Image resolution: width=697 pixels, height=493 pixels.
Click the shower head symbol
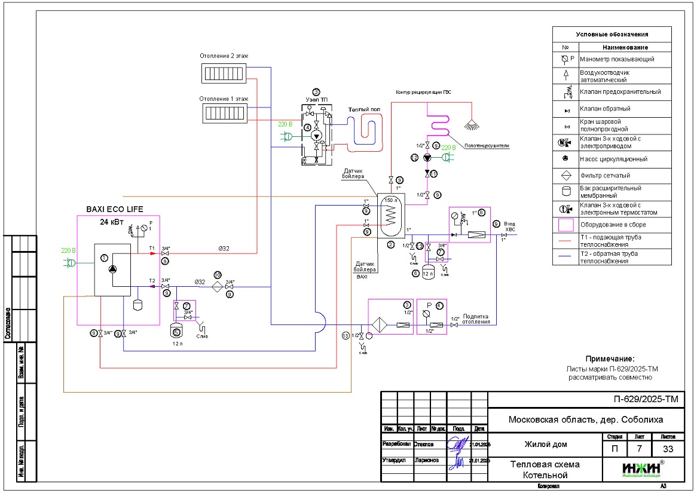coord(473,125)
